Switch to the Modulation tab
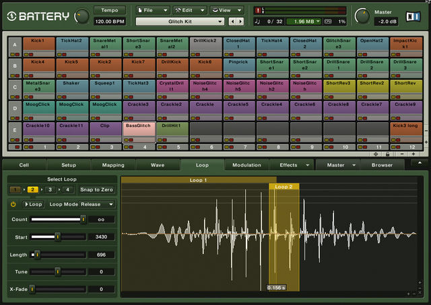Screen dimensions: 431x305 (247, 165)
